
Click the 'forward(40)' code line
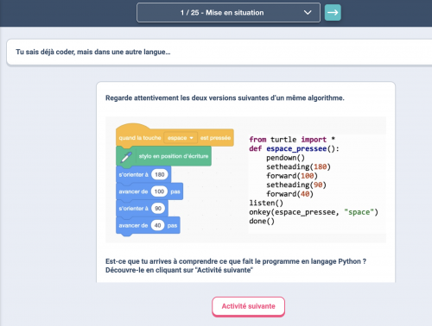coord(289,194)
